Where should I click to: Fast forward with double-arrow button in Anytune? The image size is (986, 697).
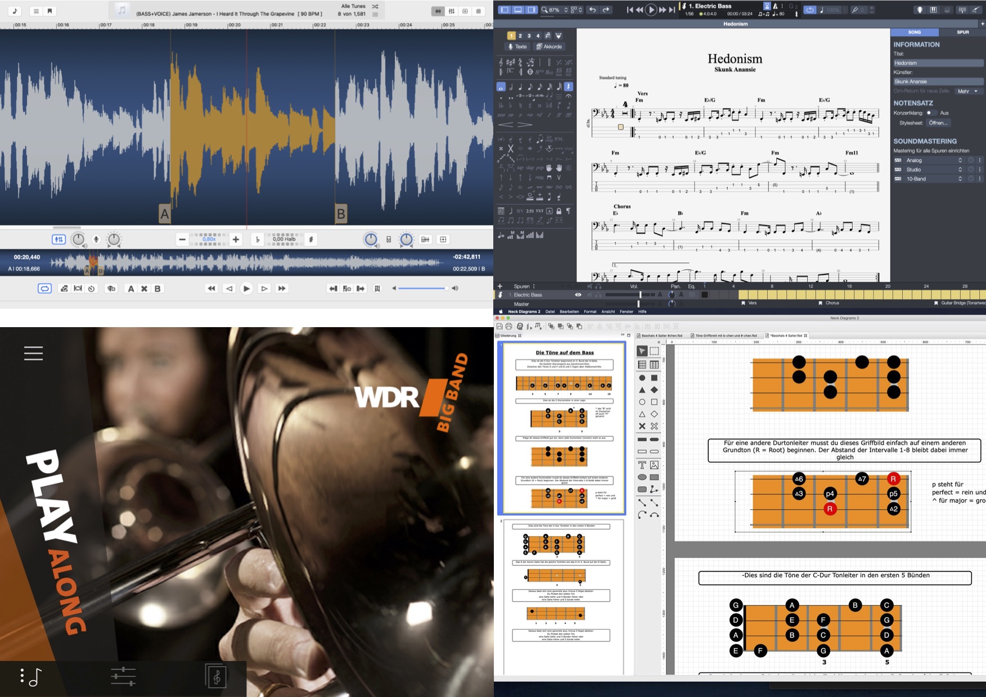point(282,288)
